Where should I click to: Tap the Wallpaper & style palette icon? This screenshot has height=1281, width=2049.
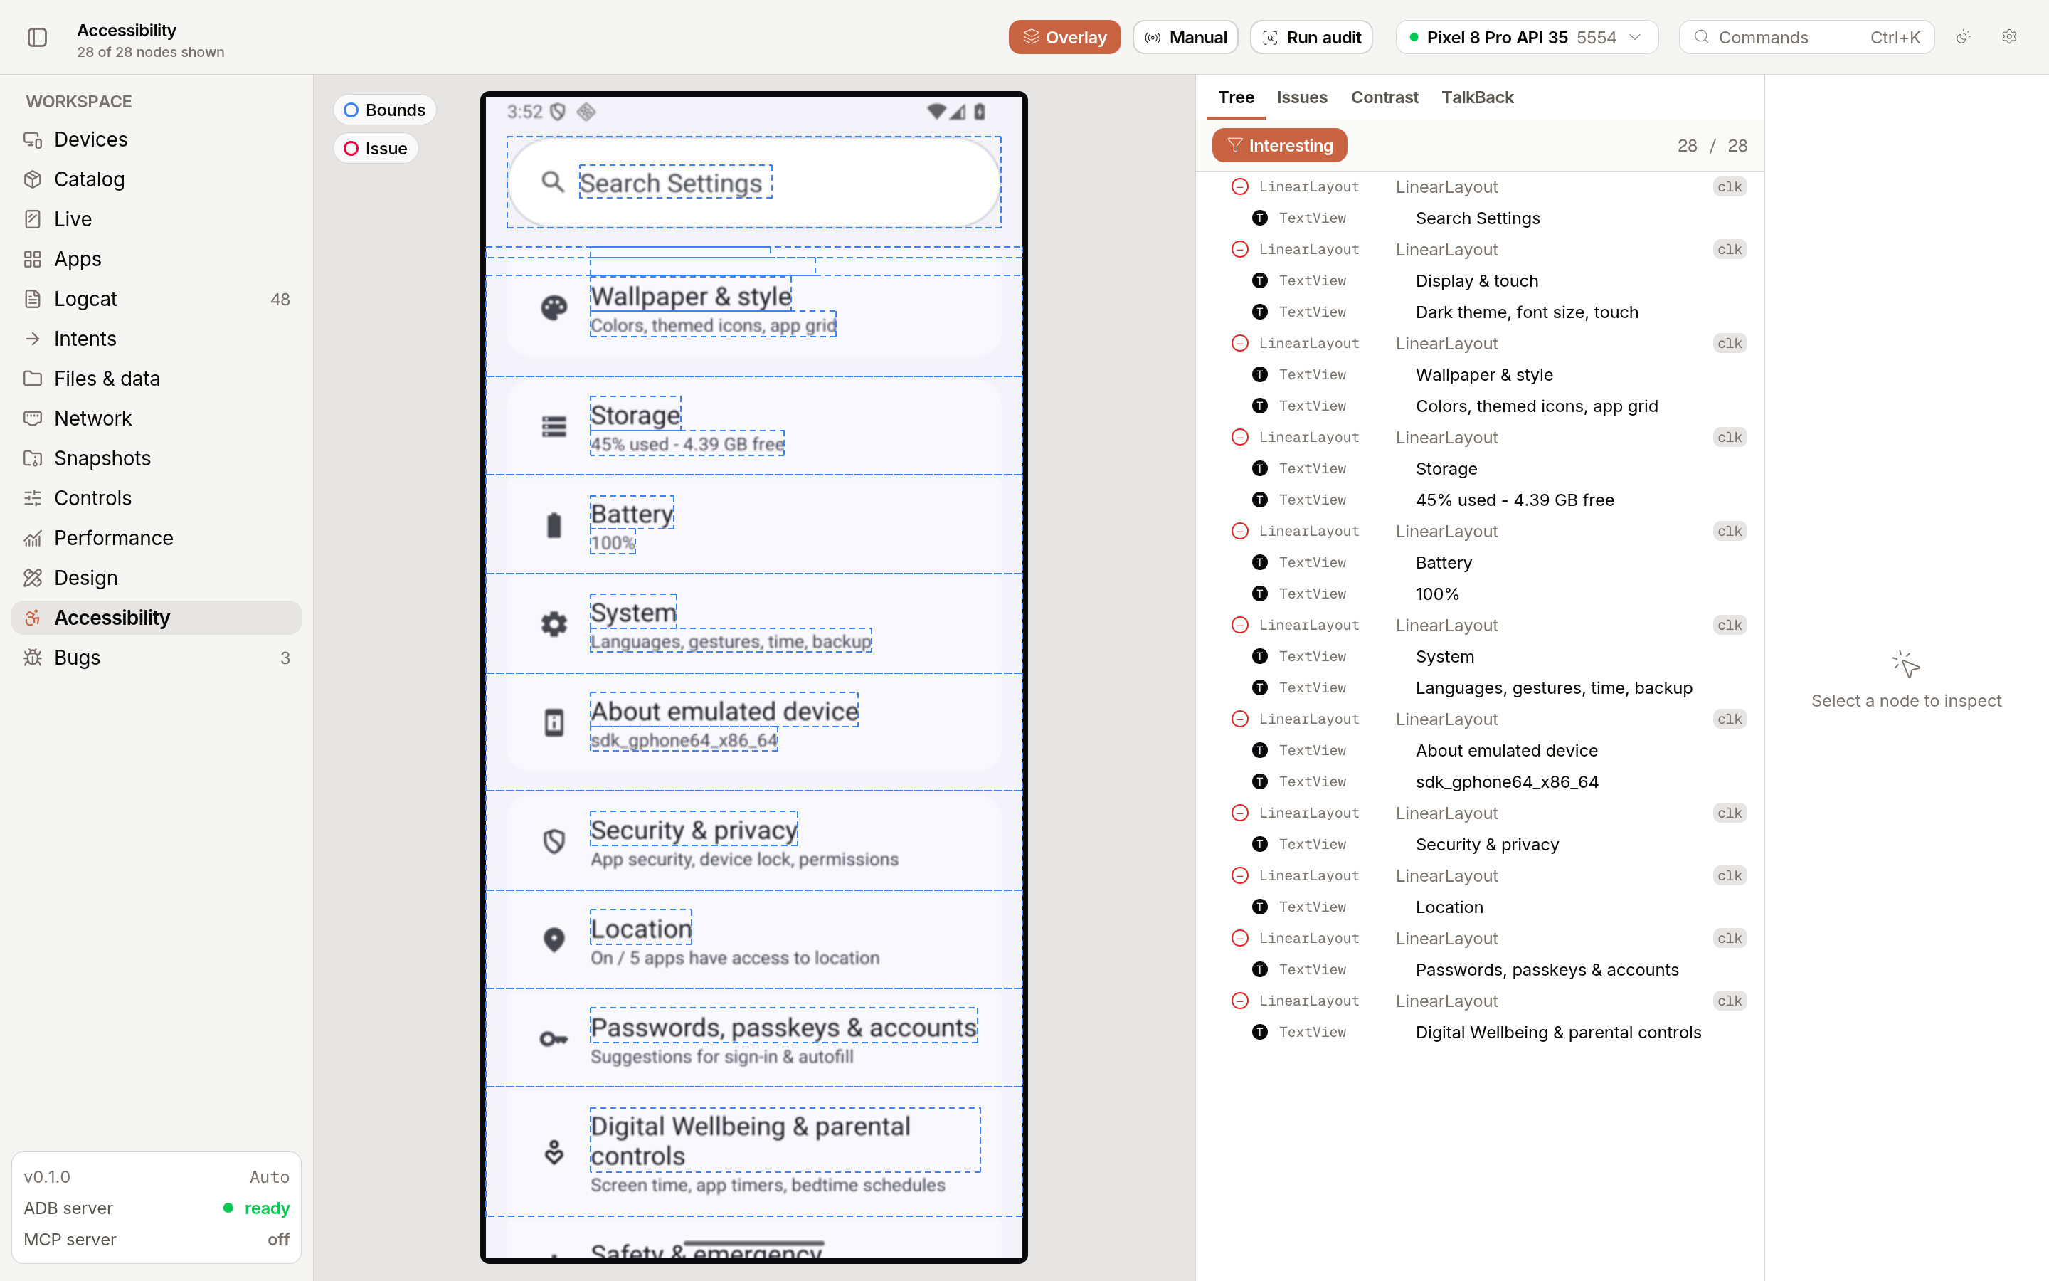point(554,307)
